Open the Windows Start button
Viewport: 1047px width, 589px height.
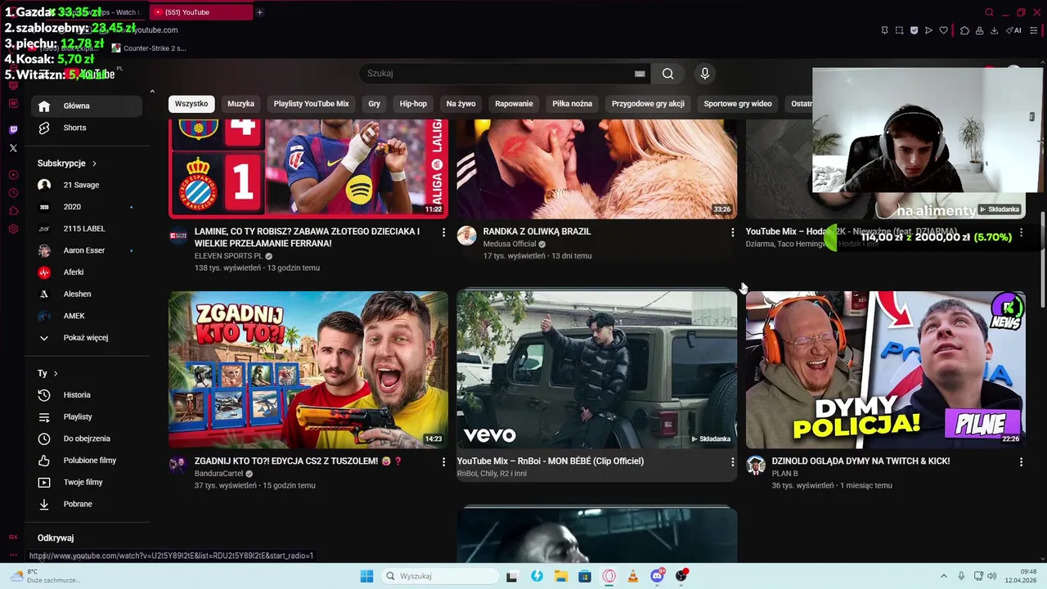tap(366, 576)
